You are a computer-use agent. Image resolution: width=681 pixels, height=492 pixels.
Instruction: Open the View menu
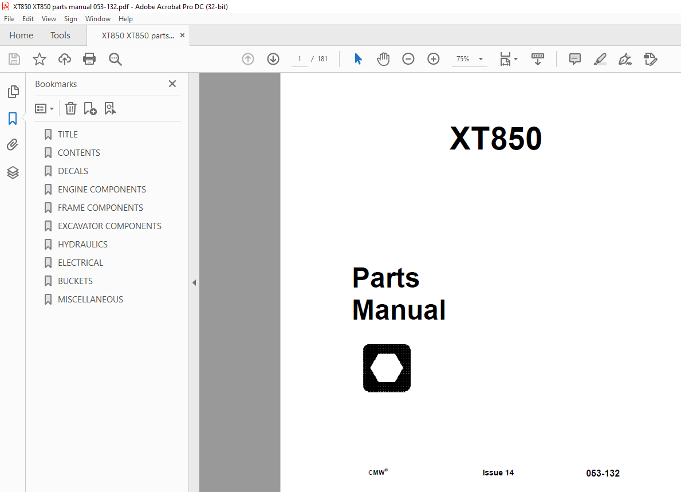(x=49, y=19)
